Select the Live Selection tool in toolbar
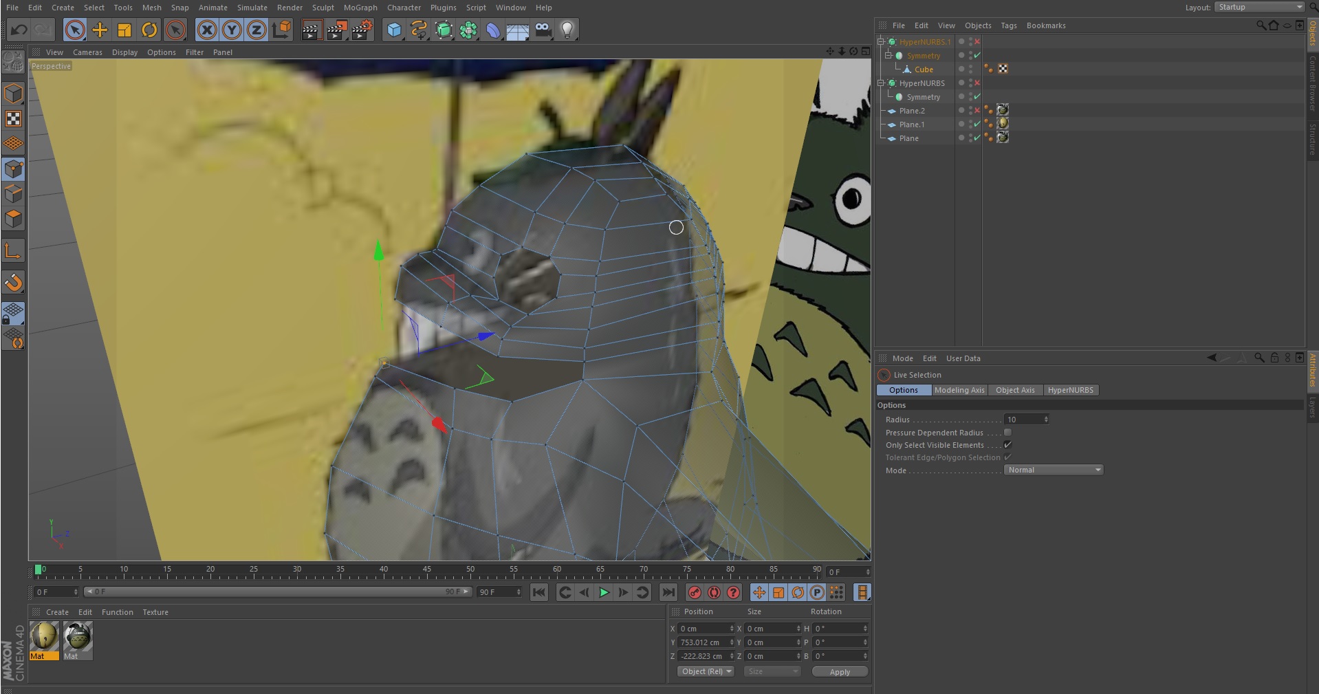Screen dimensions: 1319x694 click(75, 30)
